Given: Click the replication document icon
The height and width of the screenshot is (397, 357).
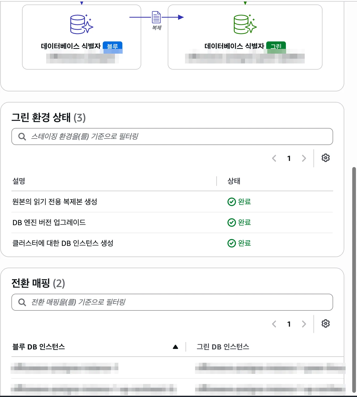Looking at the screenshot, I should (156, 17).
